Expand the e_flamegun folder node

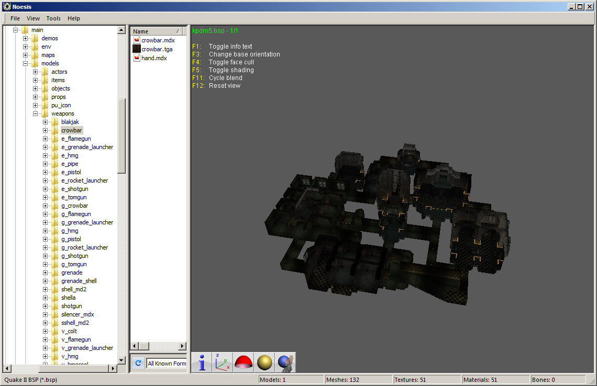point(46,139)
